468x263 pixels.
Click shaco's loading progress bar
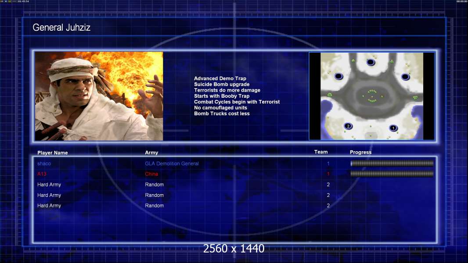click(392, 163)
